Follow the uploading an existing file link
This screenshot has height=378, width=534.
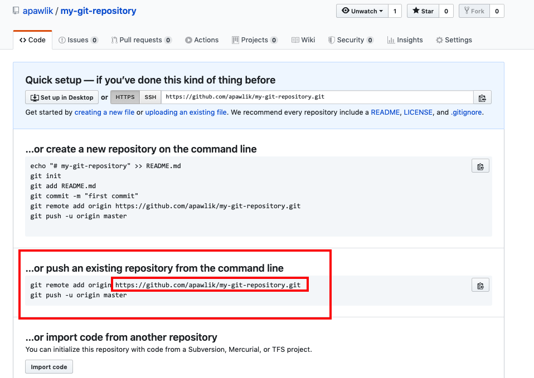tap(186, 112)
